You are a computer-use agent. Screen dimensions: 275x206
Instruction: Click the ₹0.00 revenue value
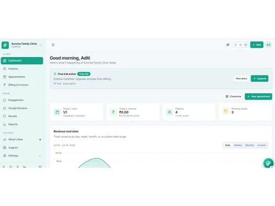[124, 112]
